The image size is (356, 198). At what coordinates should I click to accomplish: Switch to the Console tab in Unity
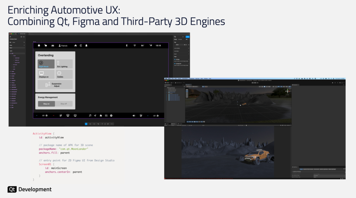180,124
